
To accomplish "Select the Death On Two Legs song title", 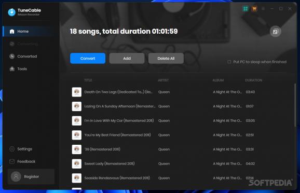I will click(x=119, y=92).
